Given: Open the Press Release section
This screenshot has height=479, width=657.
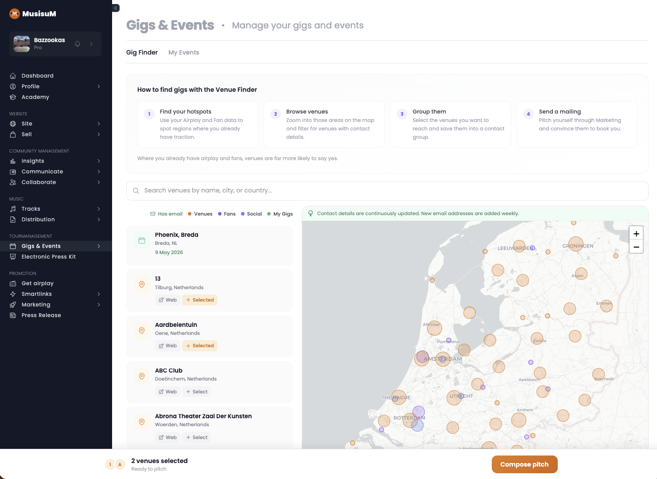Looking at the screenshot, I should (x=41, y=315).
